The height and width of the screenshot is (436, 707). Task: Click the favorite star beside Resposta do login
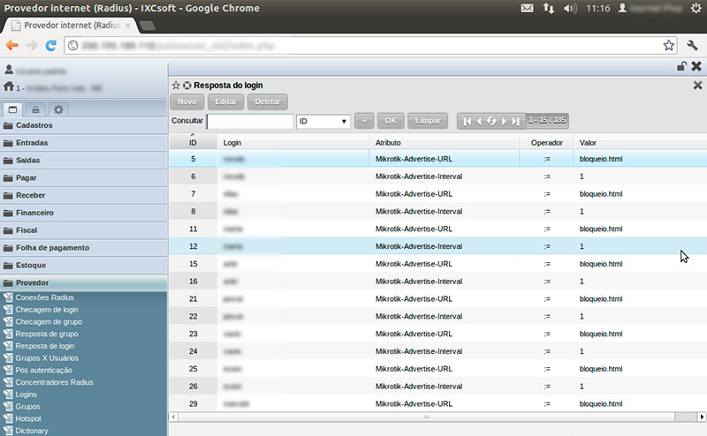click(x=176, y=85)
